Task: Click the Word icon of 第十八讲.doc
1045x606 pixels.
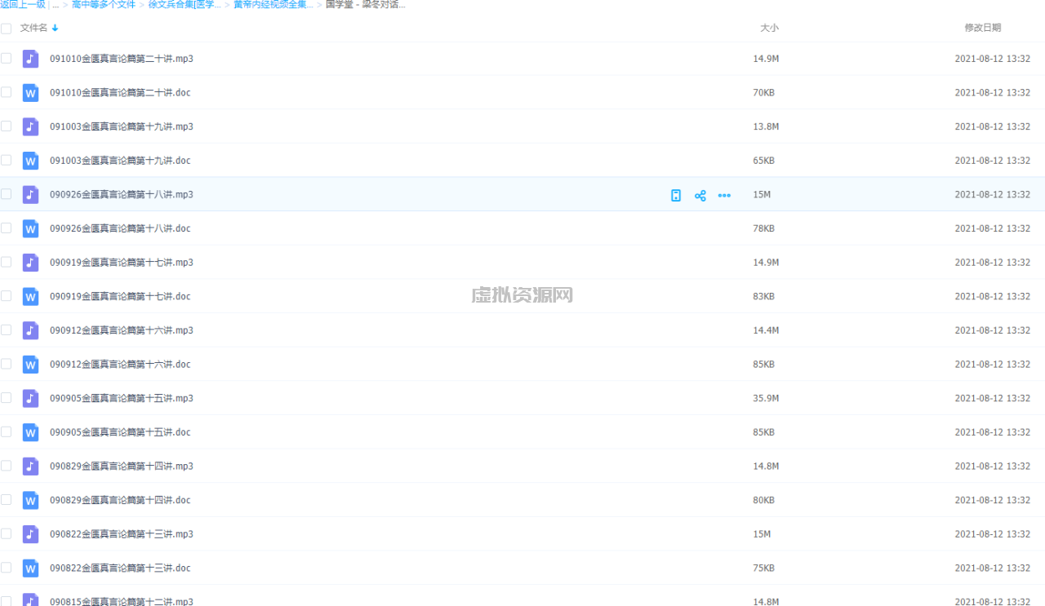Action: pyautogui.click(x=30, y=228)
